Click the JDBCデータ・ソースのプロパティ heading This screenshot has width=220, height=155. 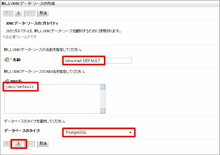pos(32,23)
